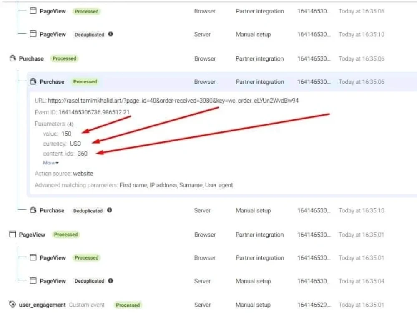This screenshot has width=417, height=313.
Task: Click Processed badge on top-level Purchase
Action: coord(64,58)
